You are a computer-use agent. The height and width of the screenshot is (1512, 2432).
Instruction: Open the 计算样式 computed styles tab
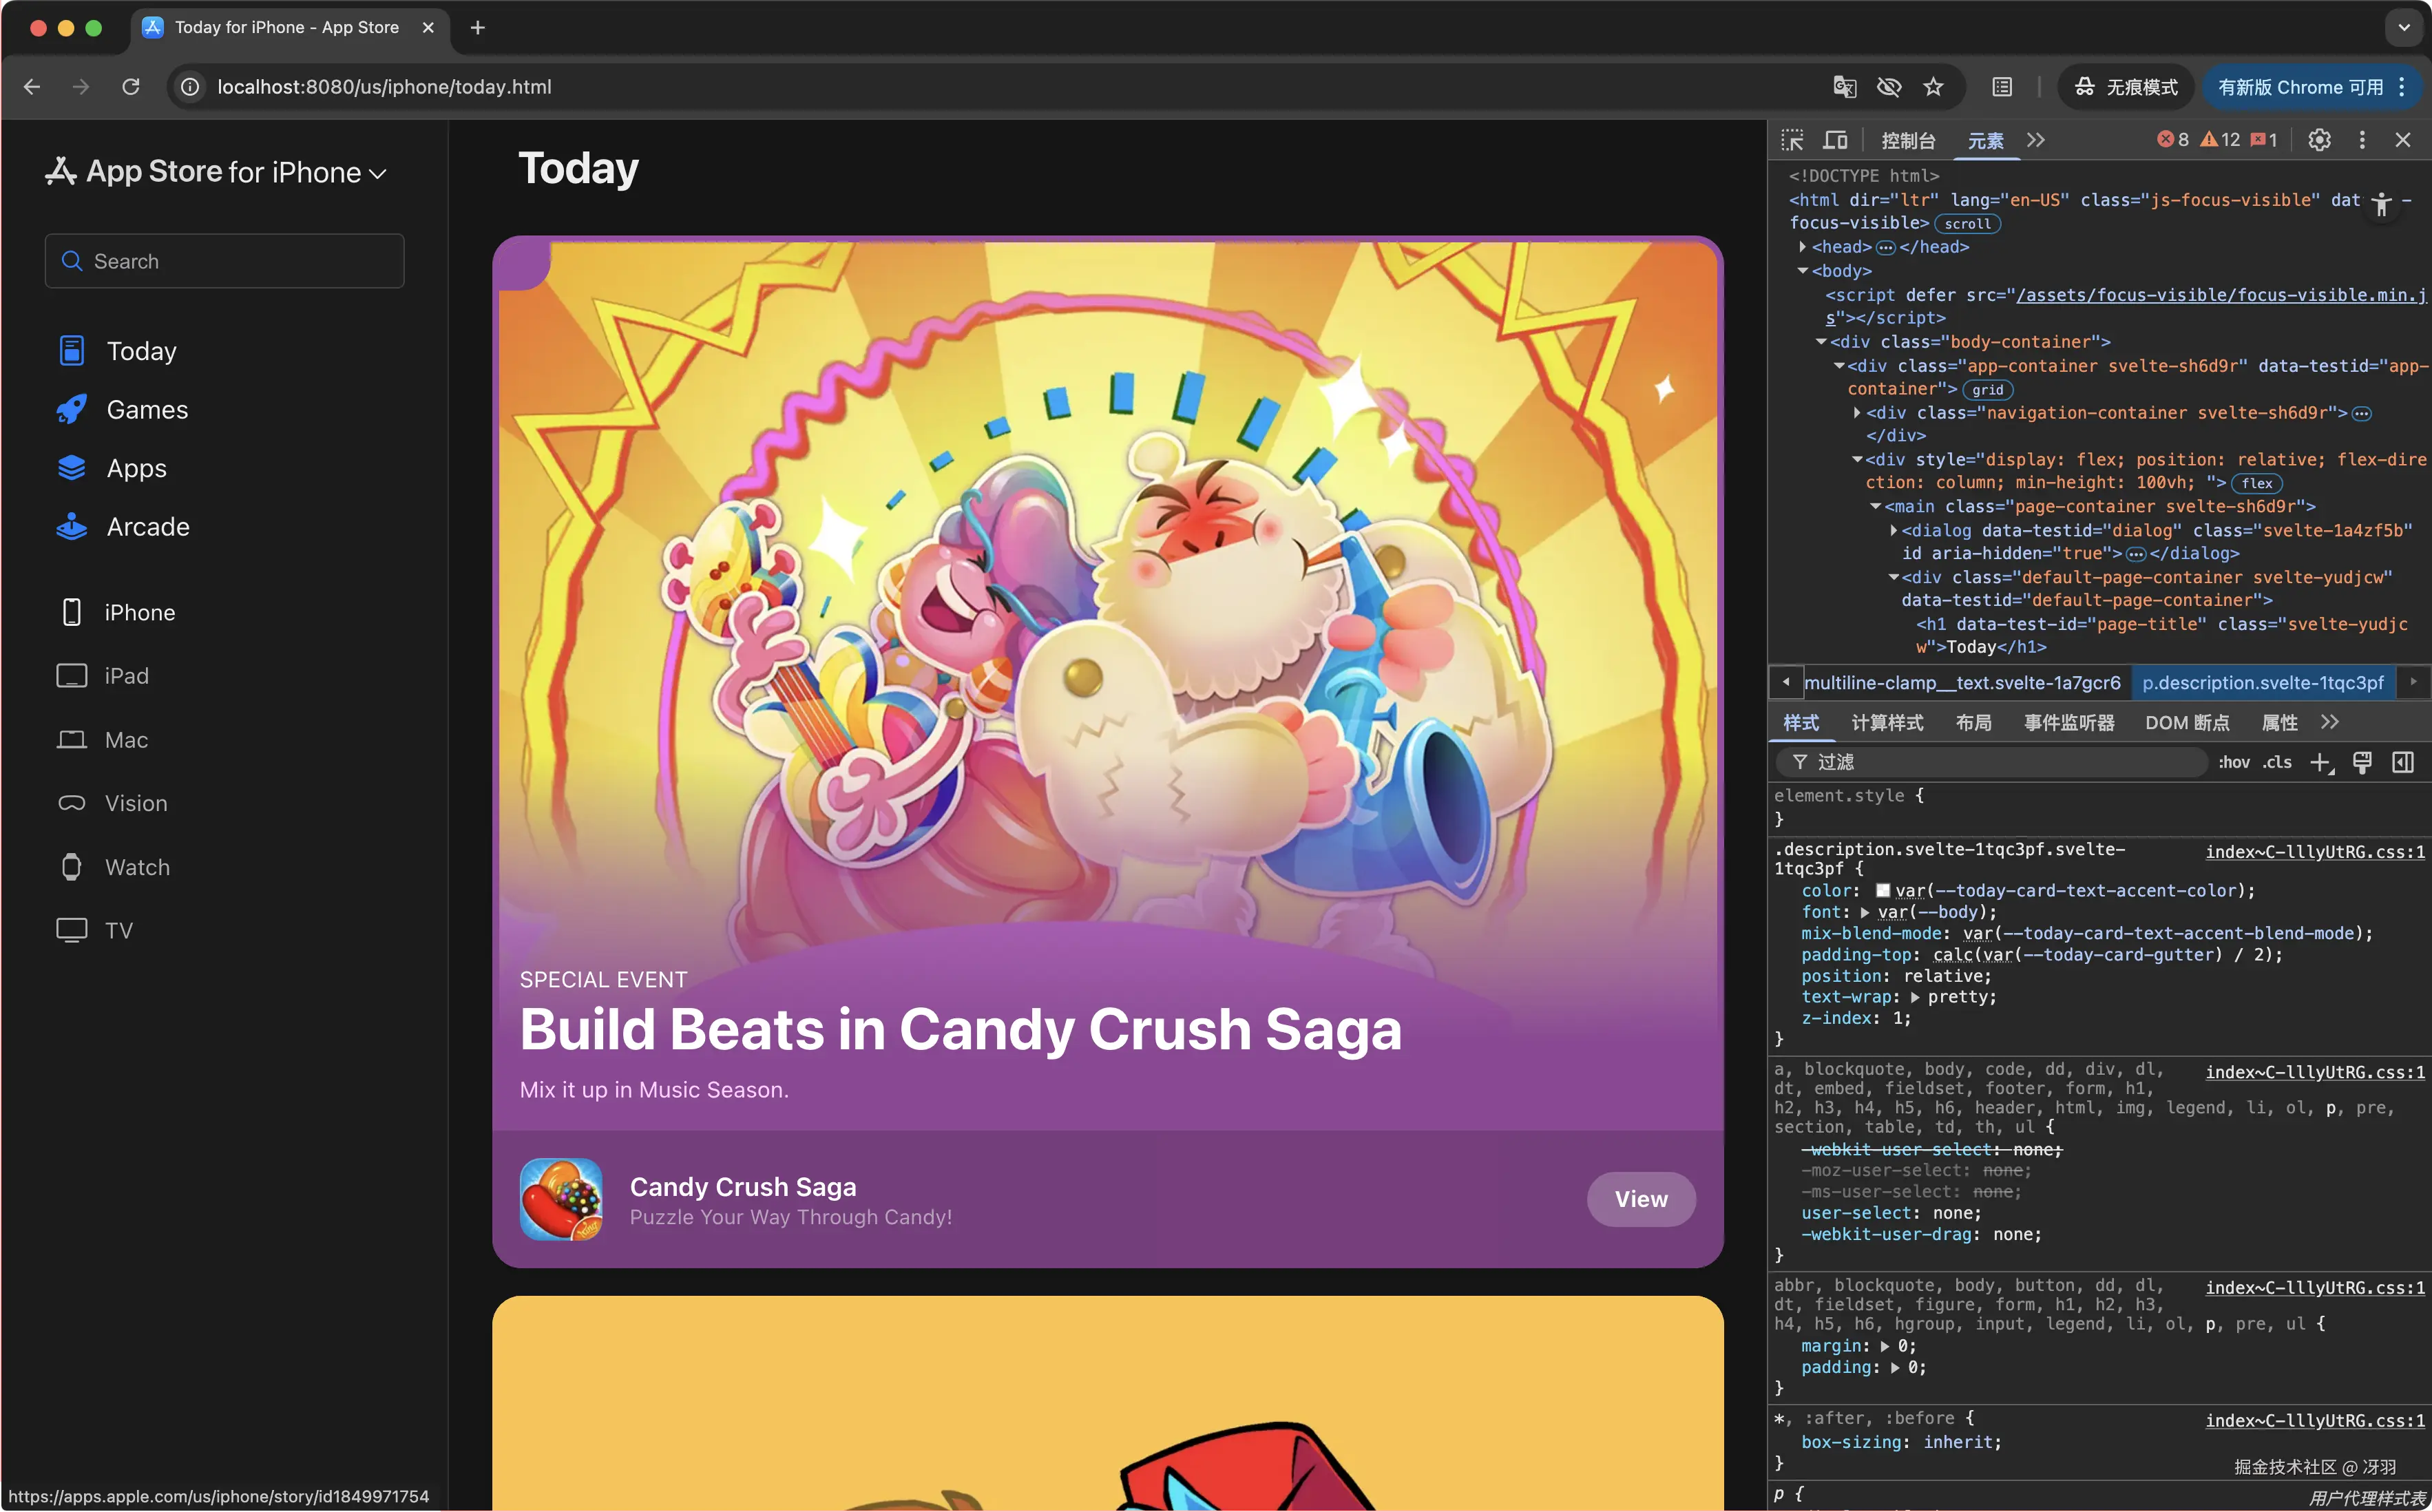click(1887, 723)
